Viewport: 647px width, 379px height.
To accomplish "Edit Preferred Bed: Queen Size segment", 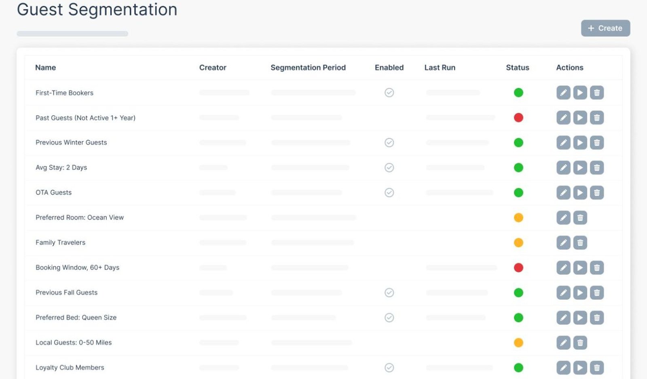I will [563, 318].
